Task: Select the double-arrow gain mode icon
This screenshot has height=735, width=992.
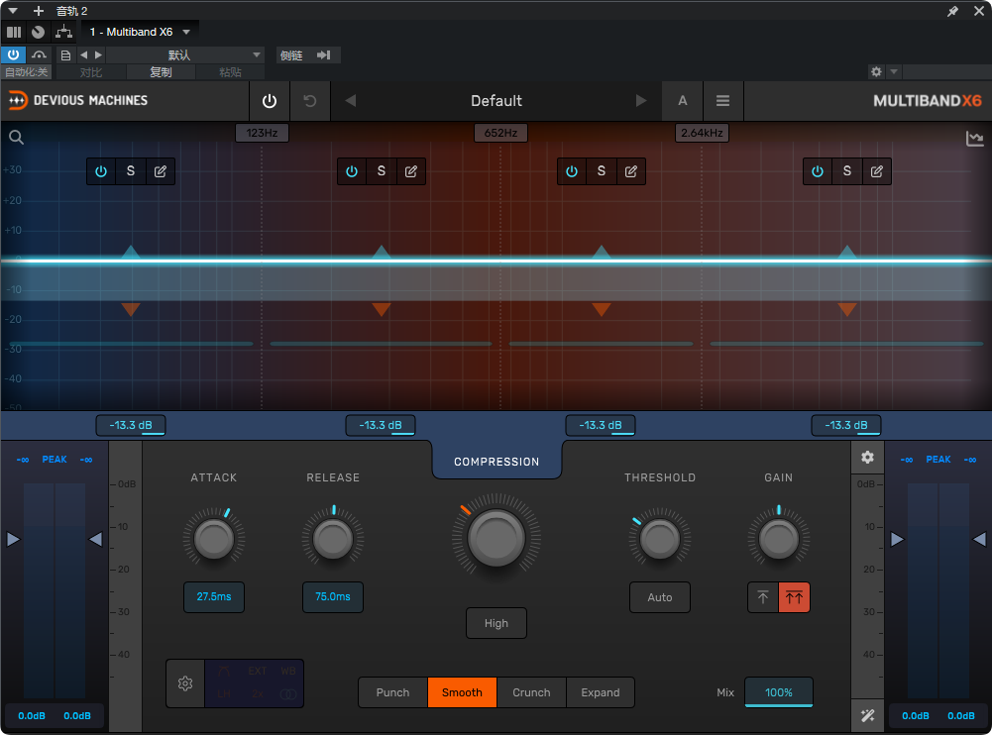Action: [x=794, y=597]
